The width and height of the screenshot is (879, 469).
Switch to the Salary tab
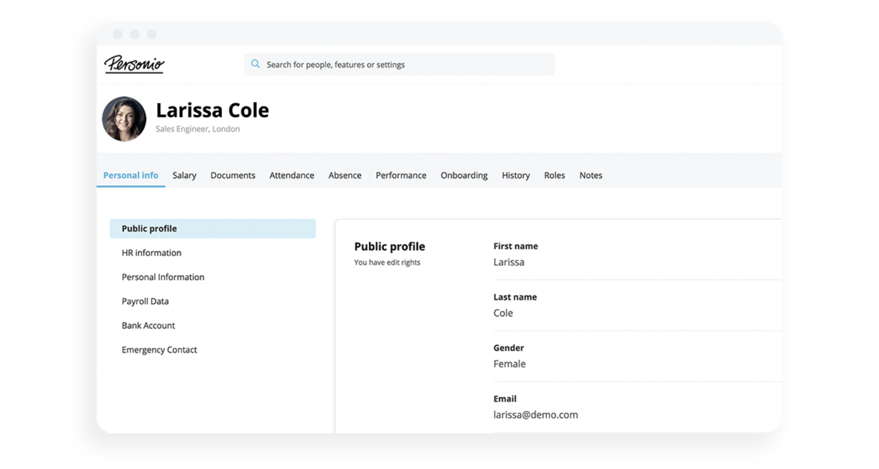click(184, 175)
